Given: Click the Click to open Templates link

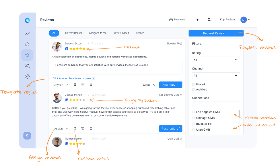Looking at the screenshot, I should coord(72,78).
